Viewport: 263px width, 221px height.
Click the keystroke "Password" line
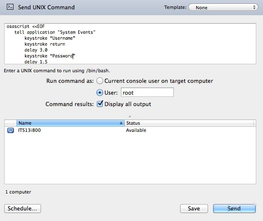click(50, 56)
